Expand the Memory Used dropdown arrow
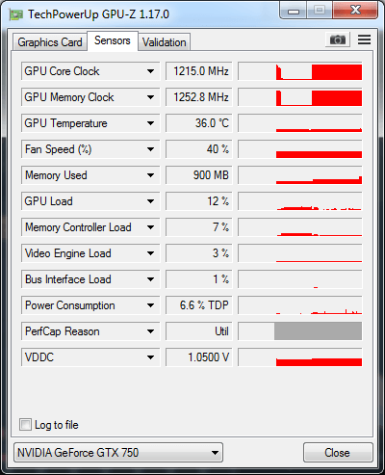 151,175
